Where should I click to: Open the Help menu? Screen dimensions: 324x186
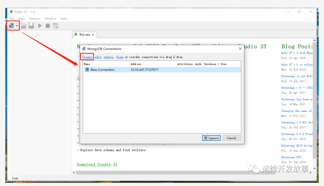click(x=64, y=19)
